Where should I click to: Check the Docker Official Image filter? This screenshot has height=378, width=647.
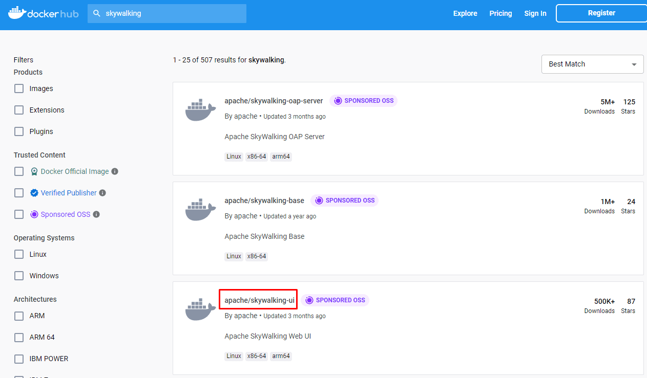click(19, 171)
